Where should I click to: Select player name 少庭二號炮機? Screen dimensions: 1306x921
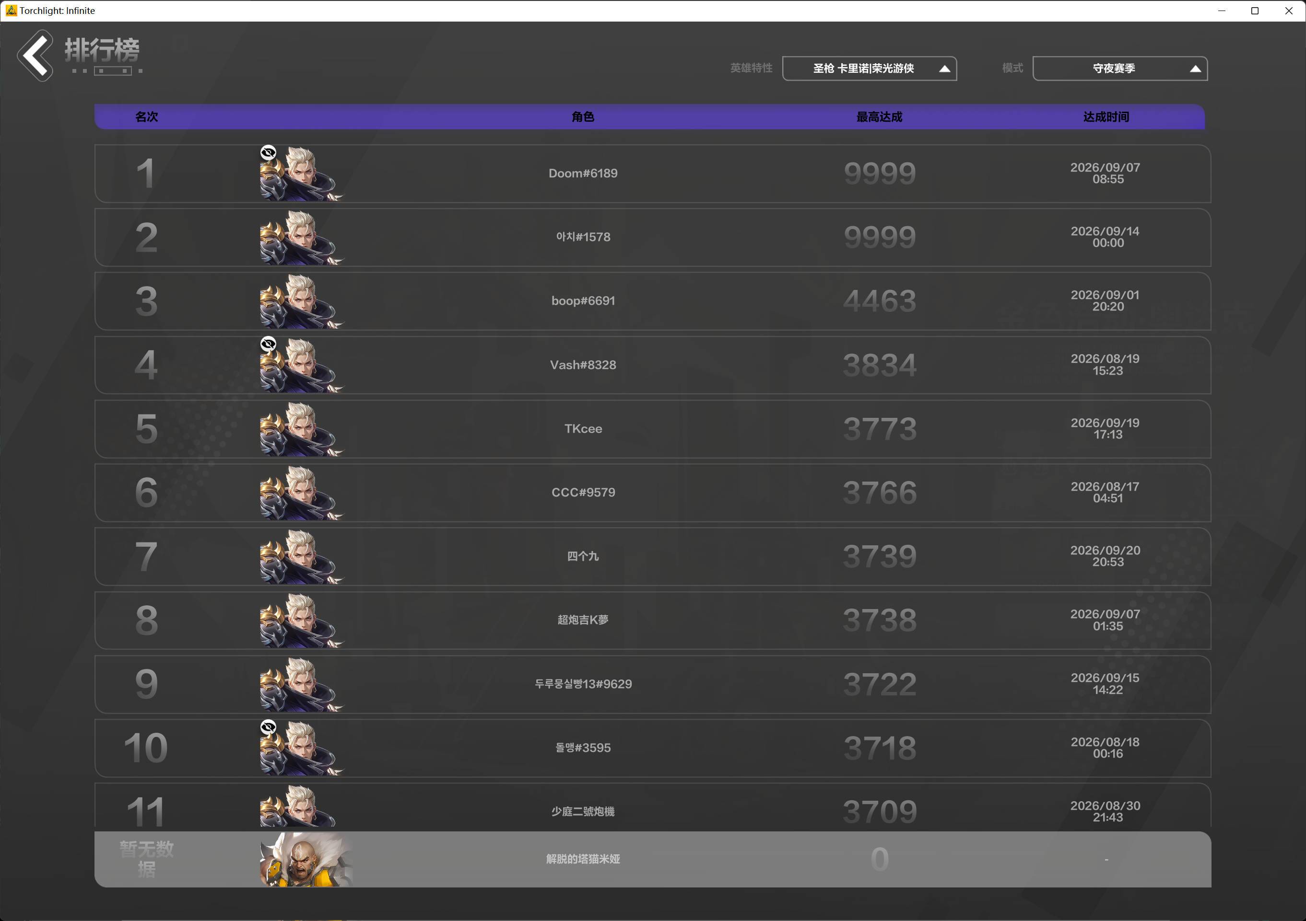(583, 811)
